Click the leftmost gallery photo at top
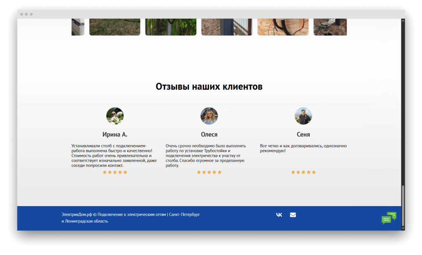This screenshot has width=422, height=255. (x=77, y=26)
